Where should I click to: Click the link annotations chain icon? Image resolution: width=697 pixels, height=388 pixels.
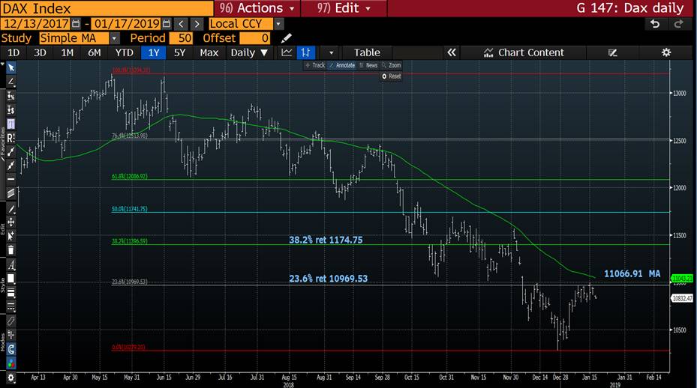tap(11, 321)
